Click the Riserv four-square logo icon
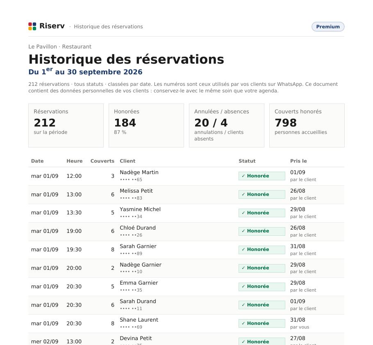 pos(32,26)
